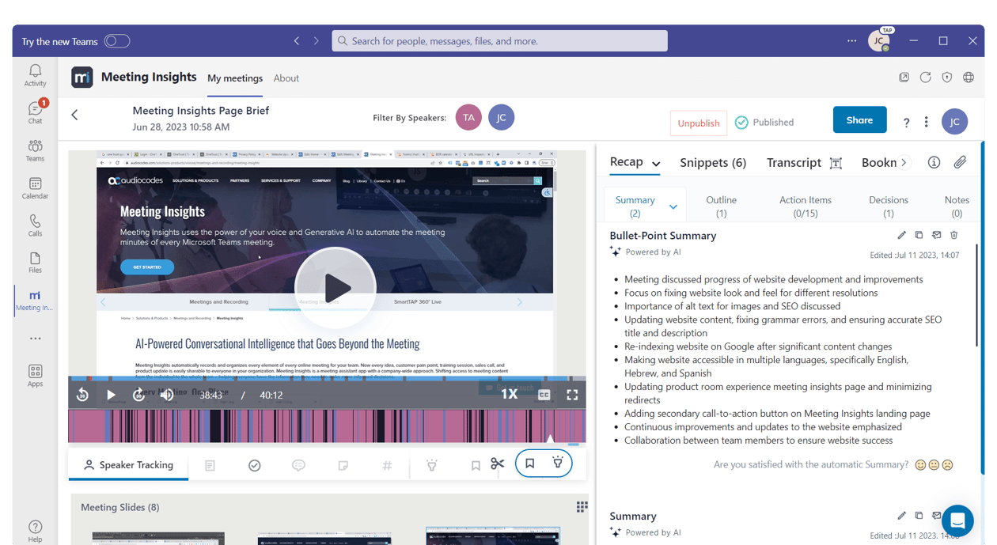Open the pop-out icon in app header
The height and width of the screenshot is (545, 997).
904,78
